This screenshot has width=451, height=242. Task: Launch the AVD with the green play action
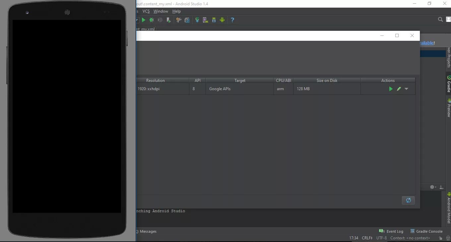coord(391,89)
